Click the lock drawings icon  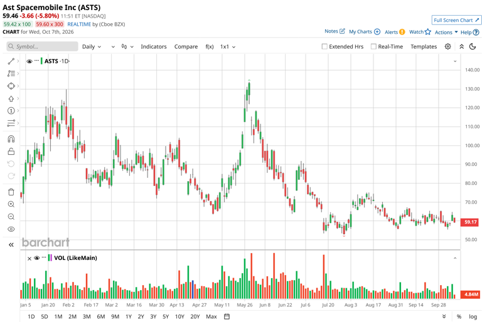pyautogui.click(x=11, y=152)
